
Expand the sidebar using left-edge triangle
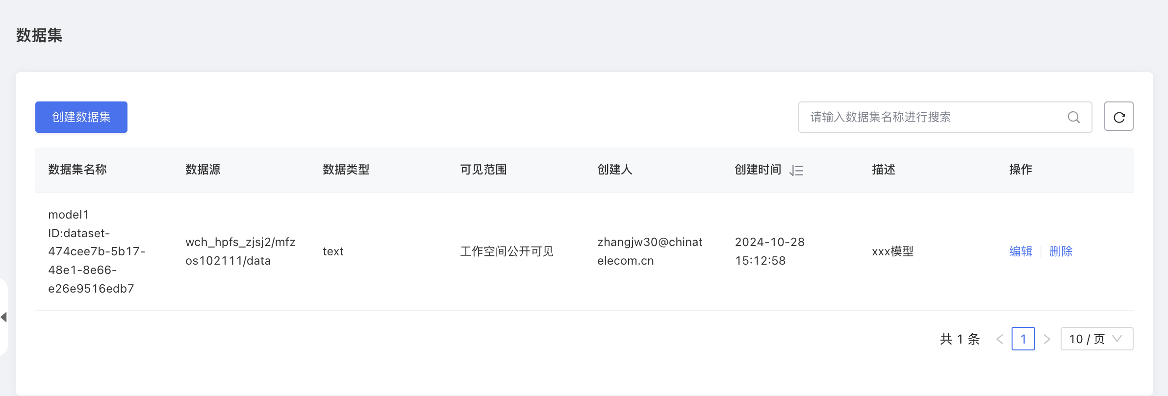[4, 317]
